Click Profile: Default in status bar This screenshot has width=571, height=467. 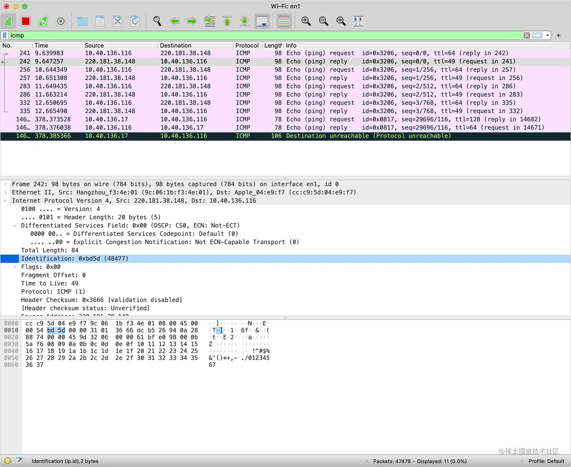[x=546, y=461]
